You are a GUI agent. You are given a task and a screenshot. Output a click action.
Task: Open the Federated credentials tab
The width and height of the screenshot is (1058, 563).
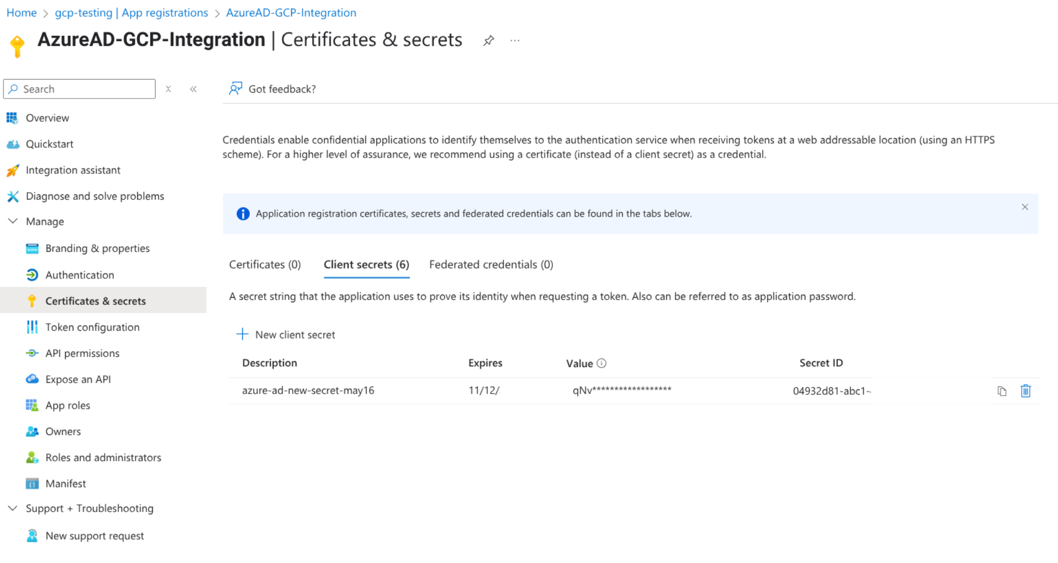click(x=491, y=265)
